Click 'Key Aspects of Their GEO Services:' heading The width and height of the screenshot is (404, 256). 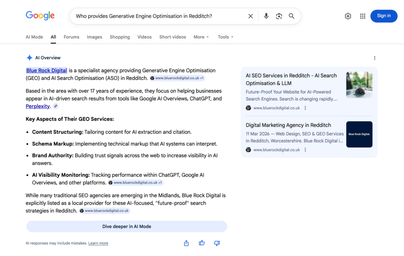click(70, 119)
